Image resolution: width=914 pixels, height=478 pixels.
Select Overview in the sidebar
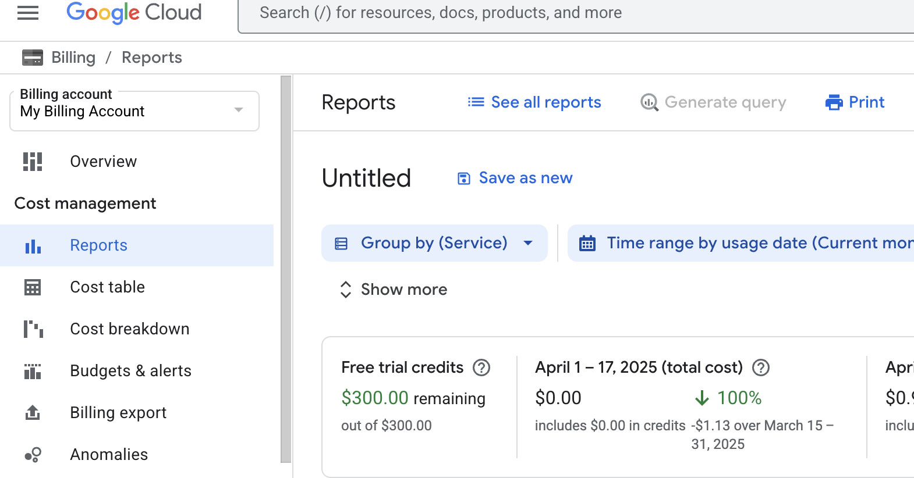pyautogui.click(x=103, y=162)
